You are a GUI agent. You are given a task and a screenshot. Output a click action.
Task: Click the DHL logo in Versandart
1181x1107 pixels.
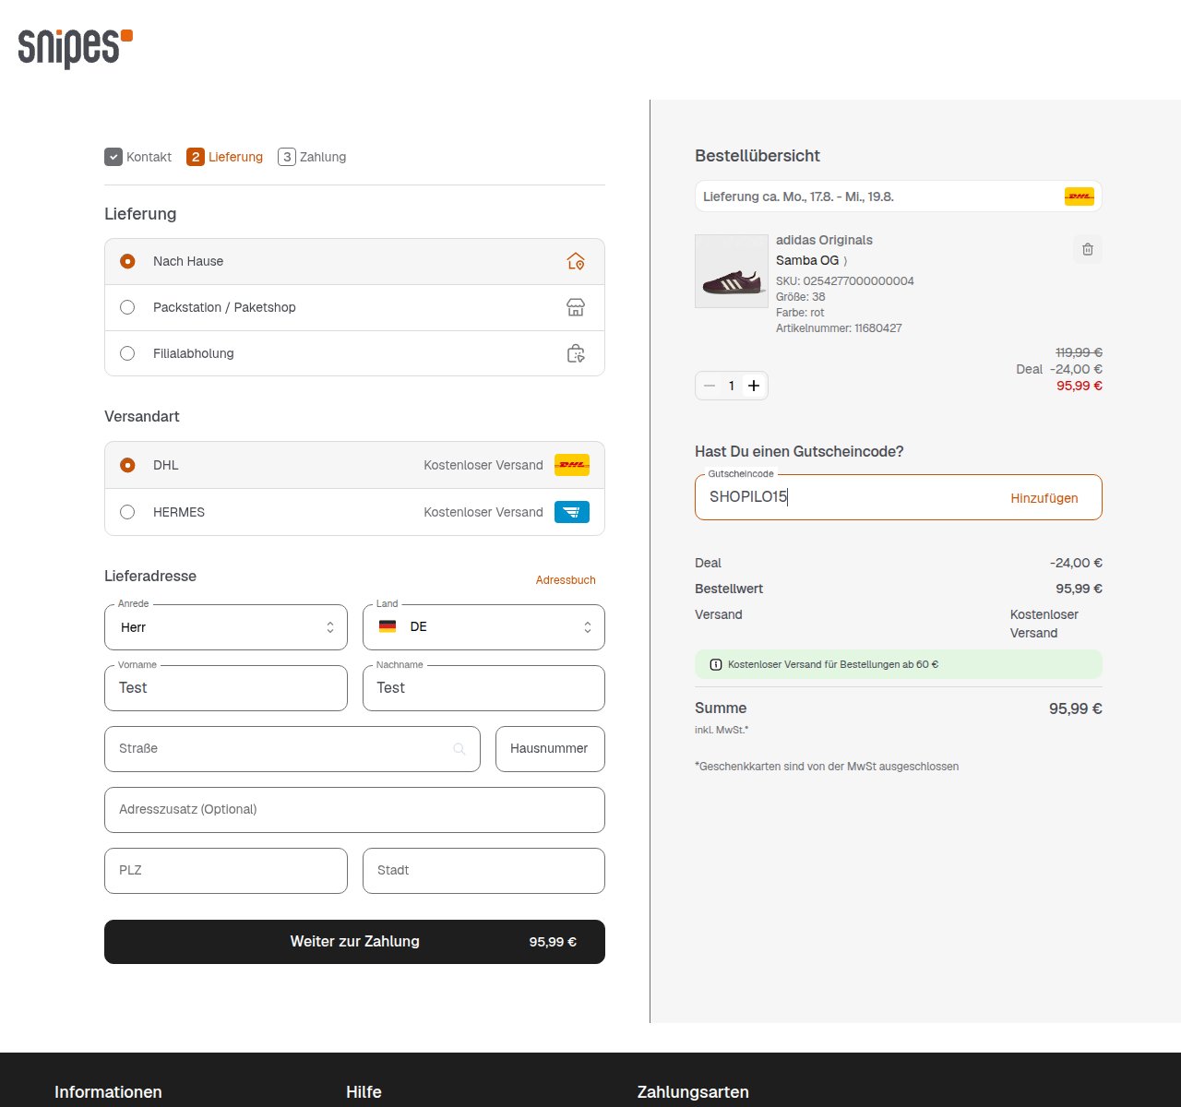[x=572, y=465]
